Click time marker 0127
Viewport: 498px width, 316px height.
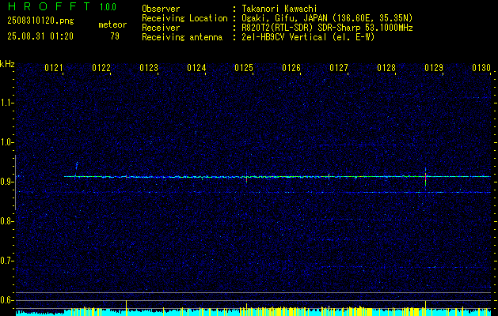click(339, 67)
